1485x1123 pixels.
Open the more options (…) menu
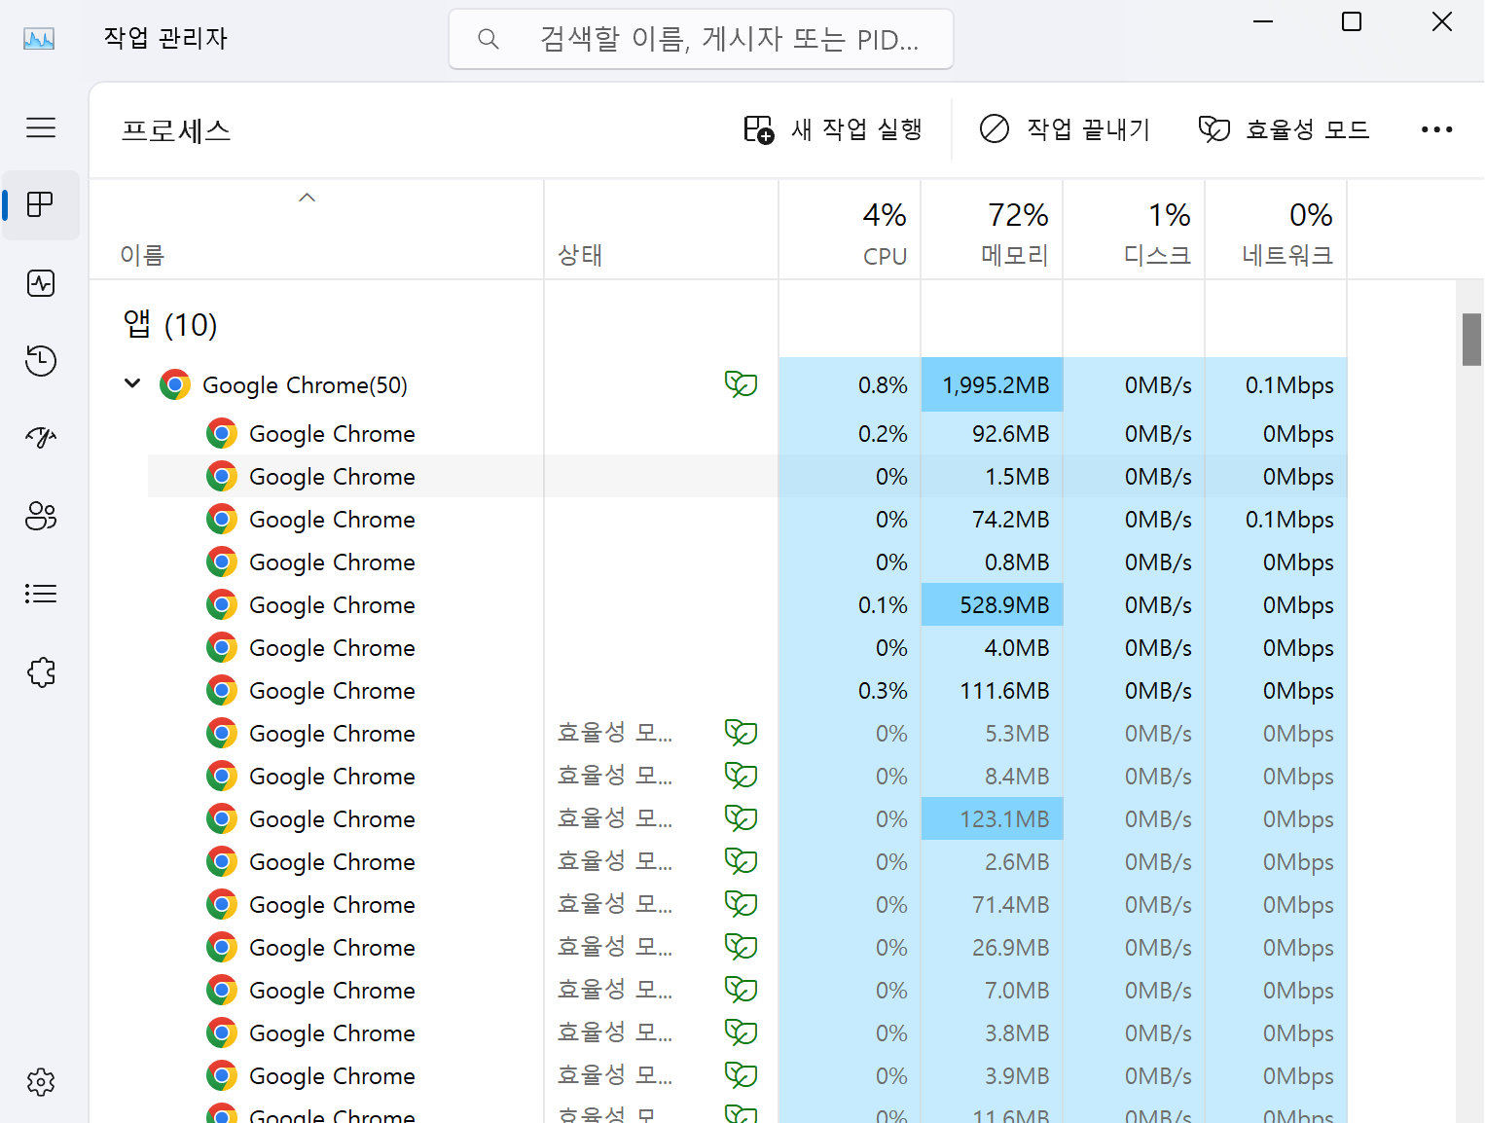tap(1436, 129)
